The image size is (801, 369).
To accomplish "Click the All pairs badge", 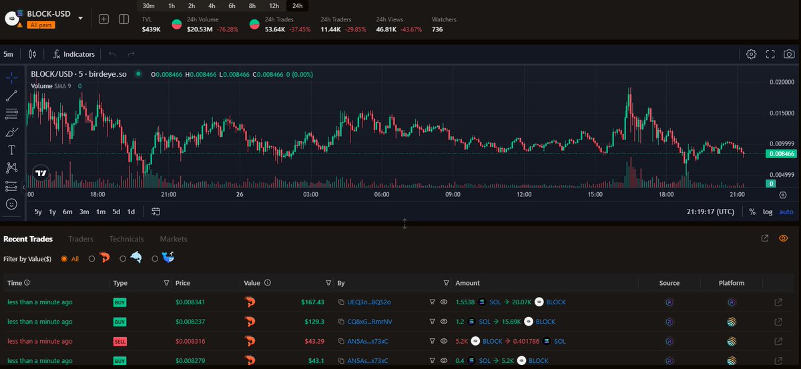I will tap(41, 25).
